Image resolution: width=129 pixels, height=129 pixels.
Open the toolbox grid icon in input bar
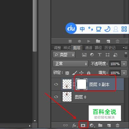[124, 29]
